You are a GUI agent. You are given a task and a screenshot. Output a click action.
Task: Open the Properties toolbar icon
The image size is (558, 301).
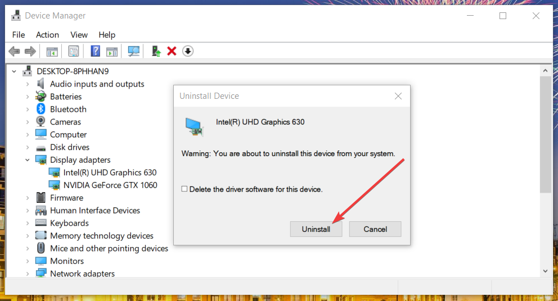(x=73, y=51)
